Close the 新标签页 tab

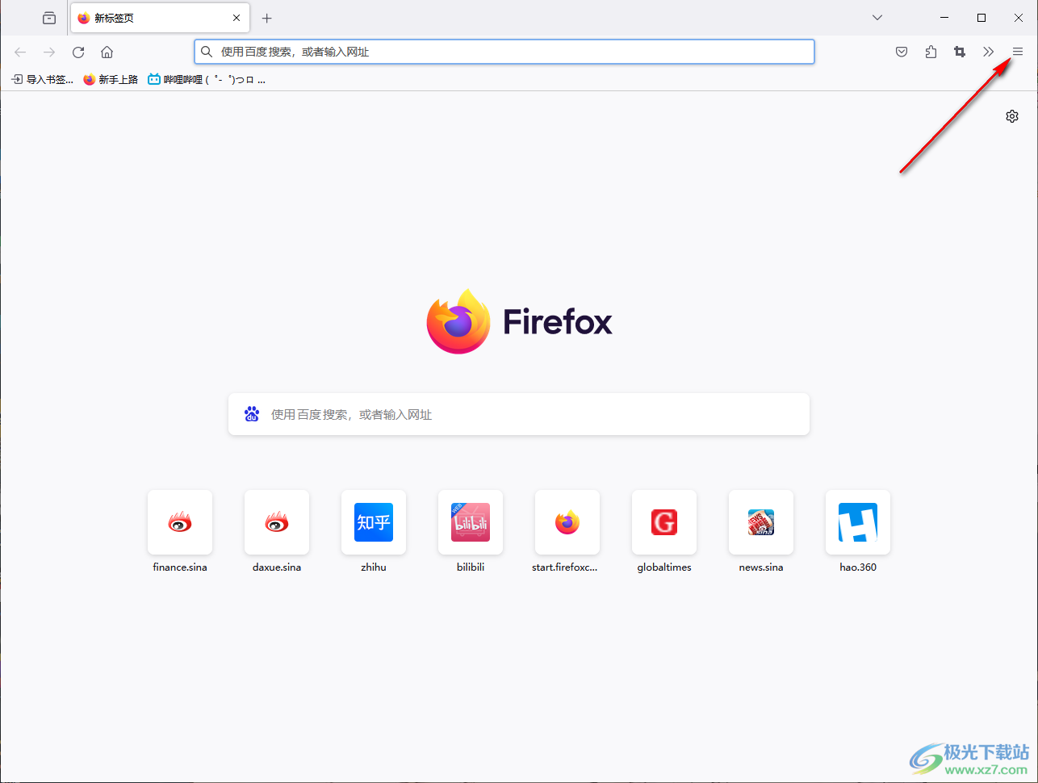[236, 18]
